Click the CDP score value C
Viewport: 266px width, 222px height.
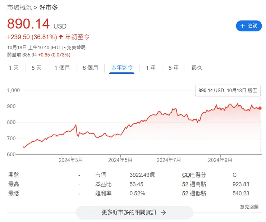click(x=234, y=175)
